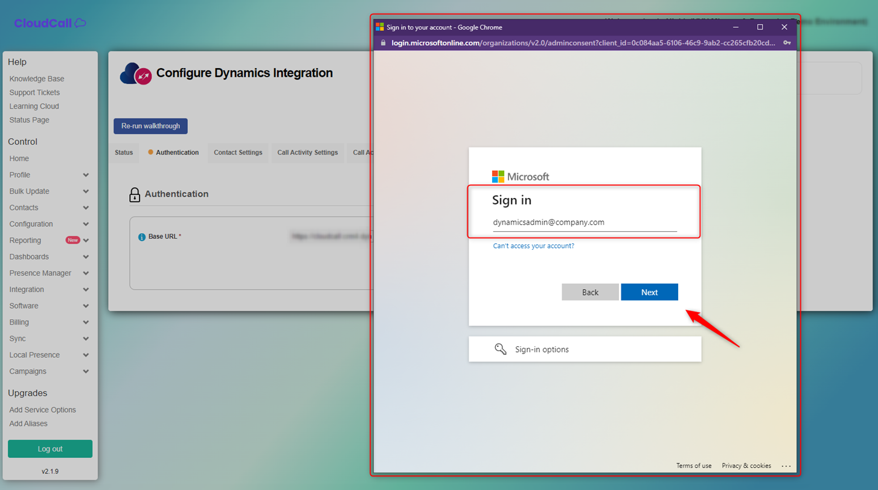Click the Can't access your account link
878x490 pixels.
coord(533,246)
